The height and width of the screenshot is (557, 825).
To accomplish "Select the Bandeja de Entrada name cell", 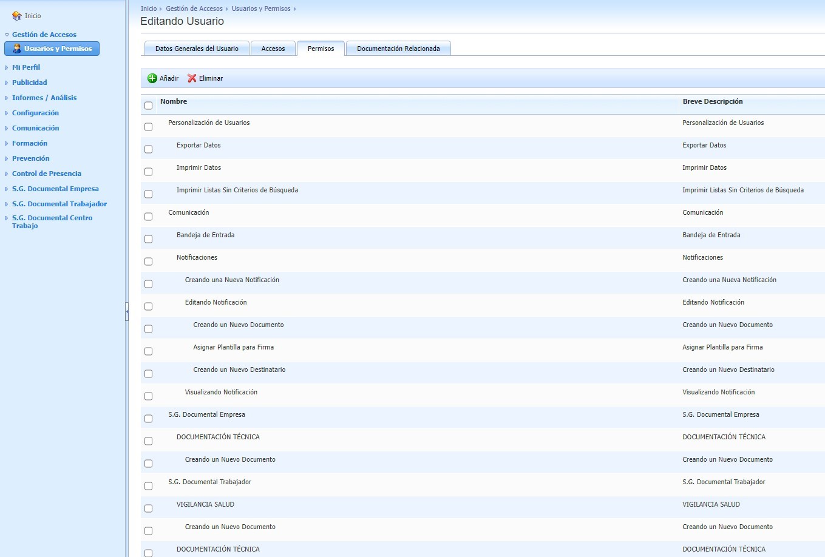I will pyautogui.click(x=205, y=235).
